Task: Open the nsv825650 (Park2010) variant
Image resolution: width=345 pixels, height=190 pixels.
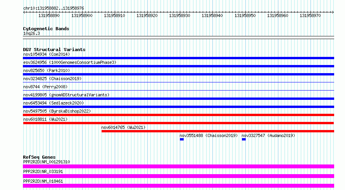Action: pos(47,70)
